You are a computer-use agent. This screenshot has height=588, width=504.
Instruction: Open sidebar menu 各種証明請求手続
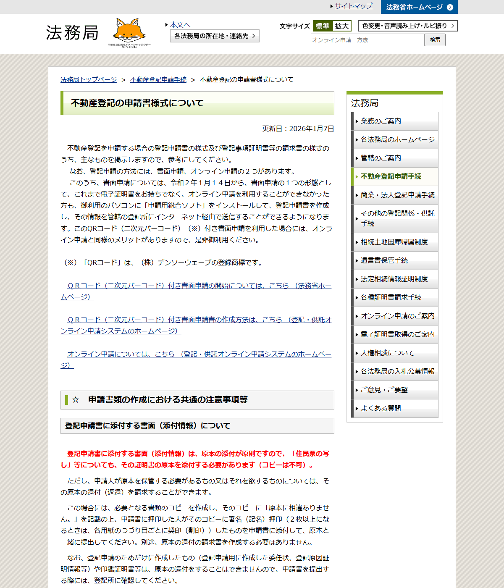click(x=395, y=297)
